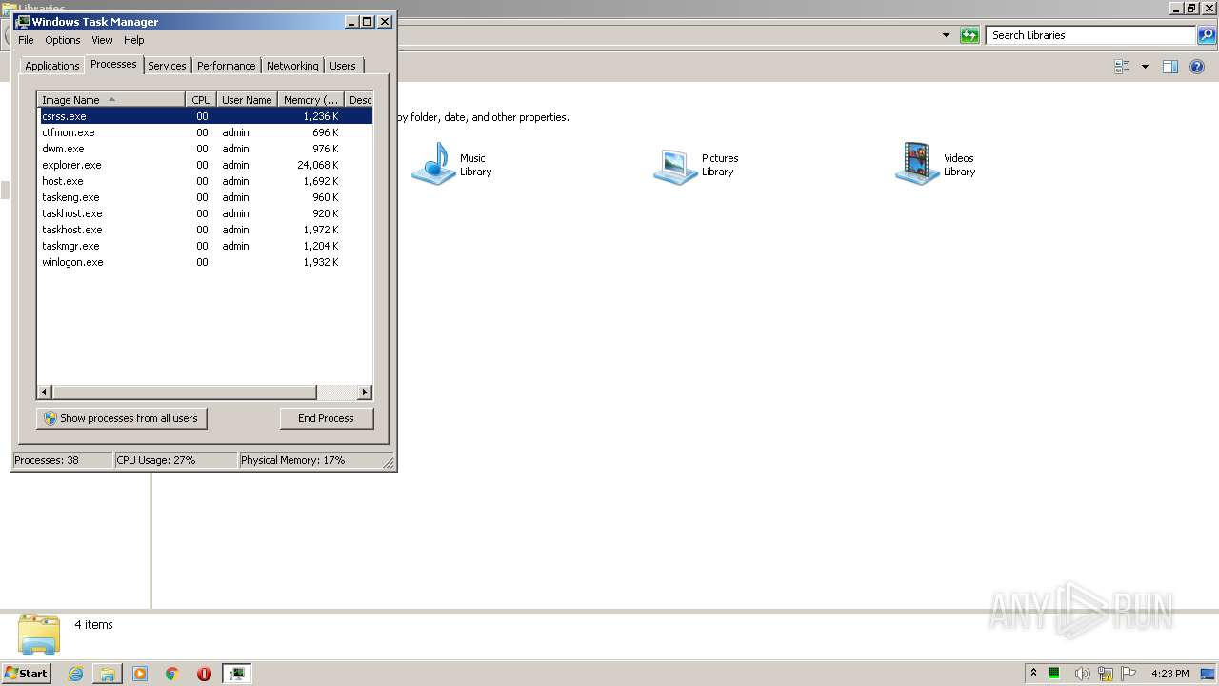1219x686 pixels.
Task: Switch to the Networking tab
Action: click(x=292, y=66)
